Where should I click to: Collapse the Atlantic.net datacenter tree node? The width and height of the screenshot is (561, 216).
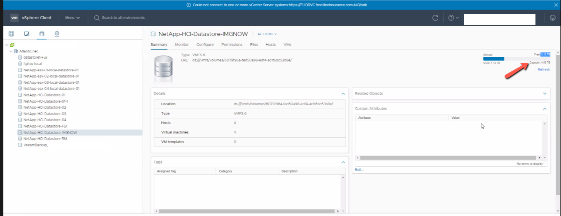(11, 51)
